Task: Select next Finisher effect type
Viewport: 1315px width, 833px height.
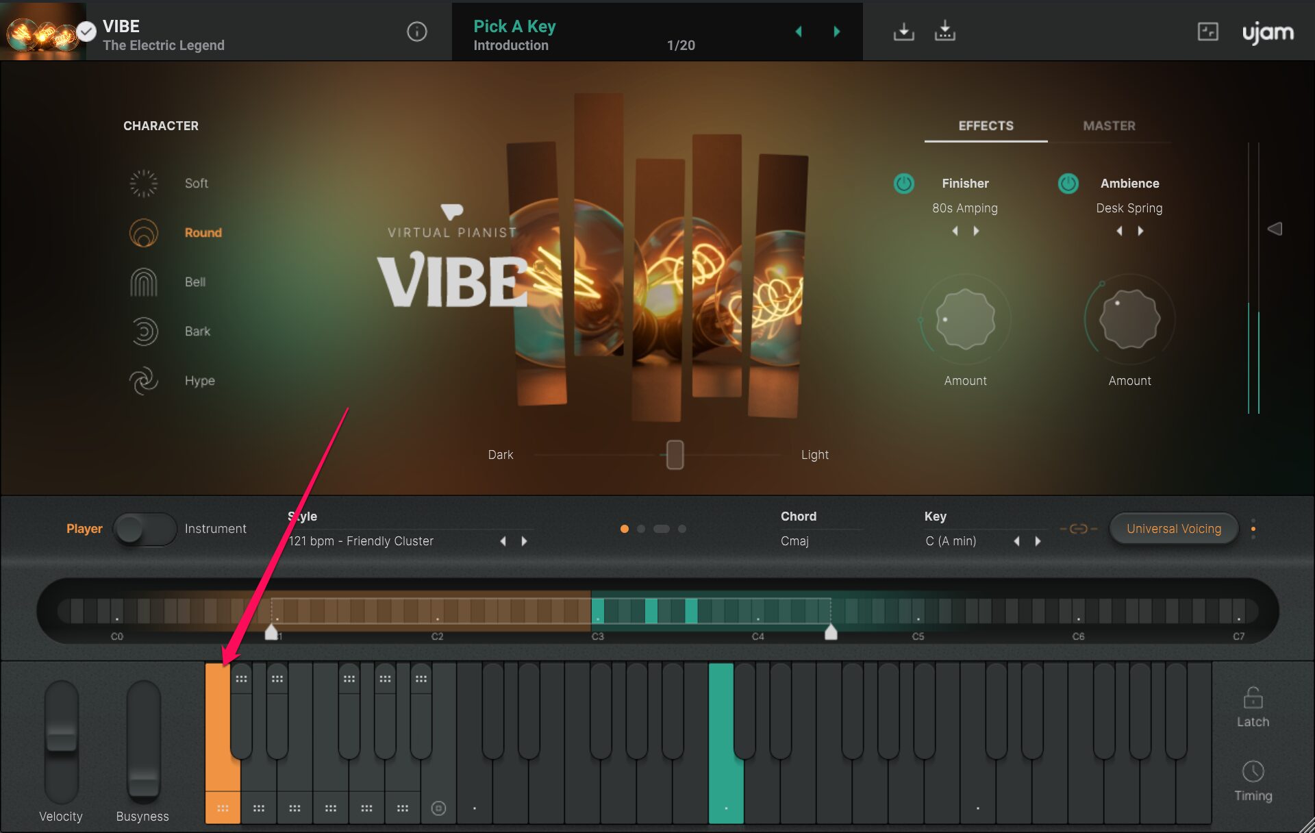Action: pos(976,232)
